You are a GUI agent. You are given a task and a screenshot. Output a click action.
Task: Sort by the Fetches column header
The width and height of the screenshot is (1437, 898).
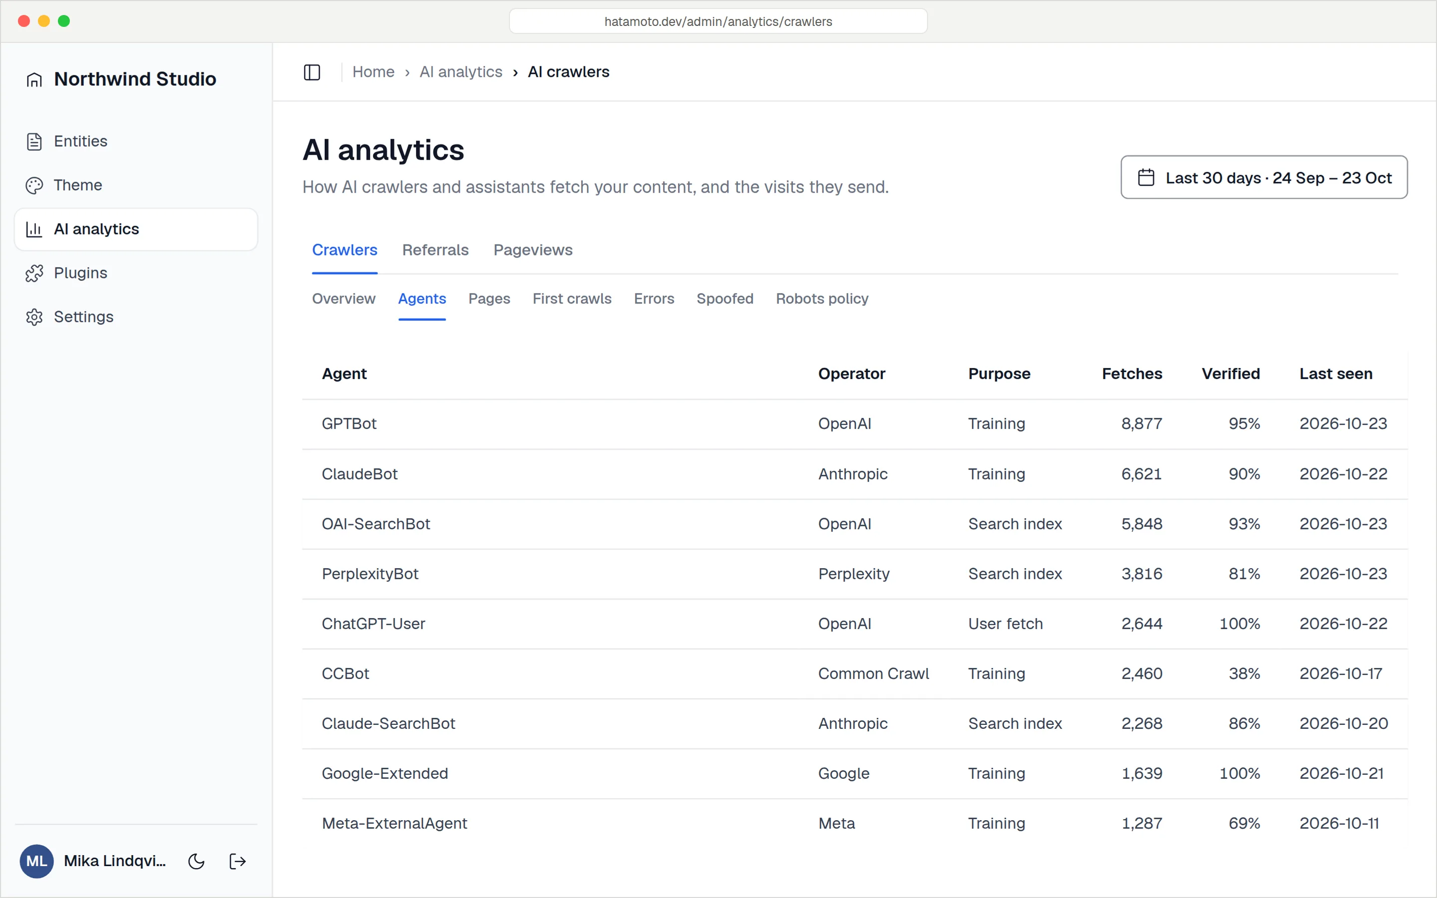pyautogui.click(x=1132, y=374)
